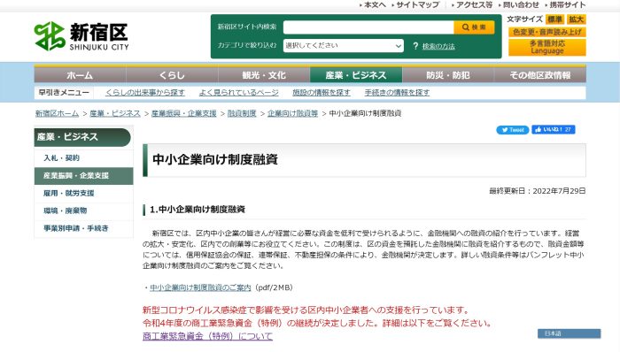
Task: Open 商工業緊急資金(特例)について link
Action: (x=207, y=336)
